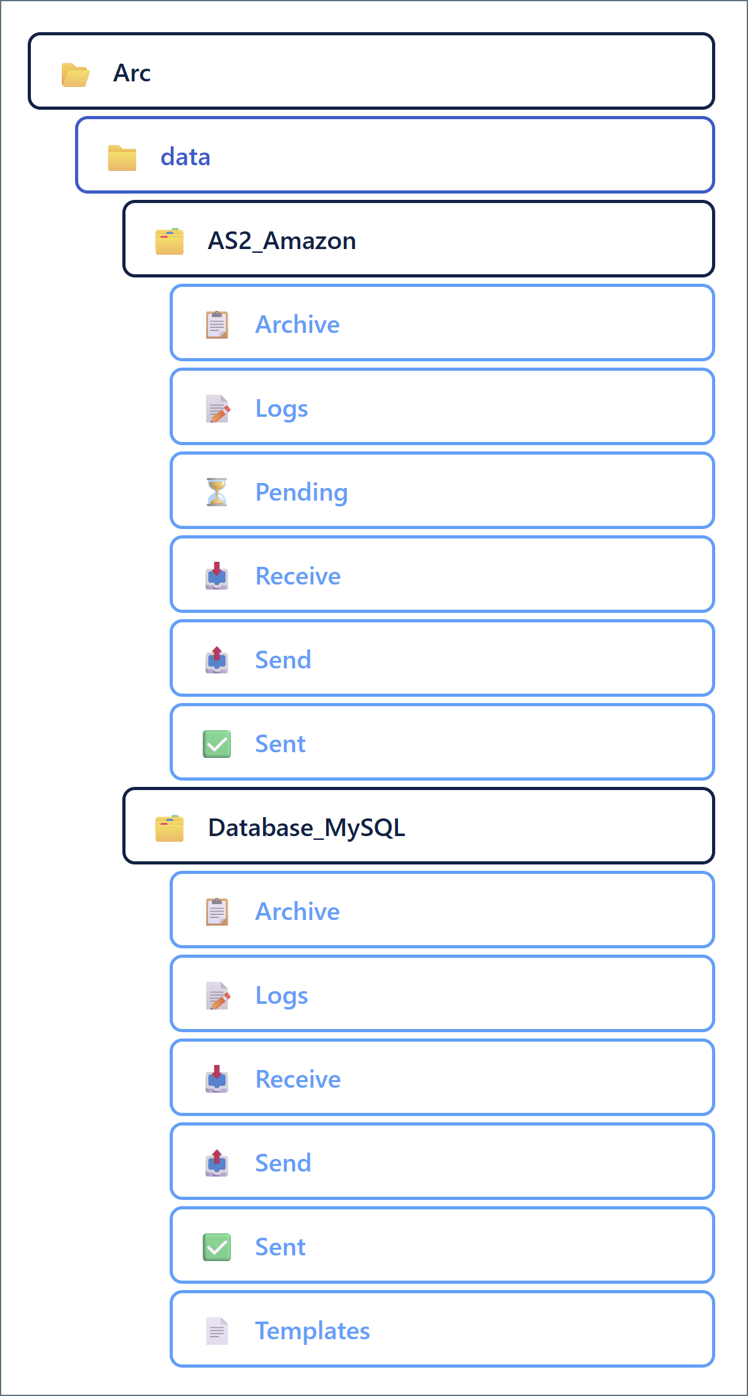
Task: Click the inbox icon for Receive under AS2_Amazon
Action: coord(217,576)
